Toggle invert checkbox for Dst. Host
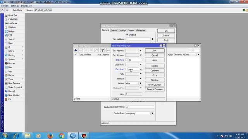 126,69
